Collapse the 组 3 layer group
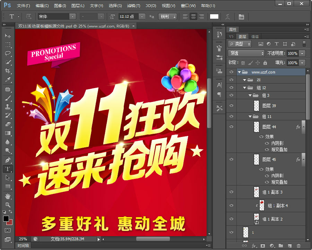 (x=250, y=95)
